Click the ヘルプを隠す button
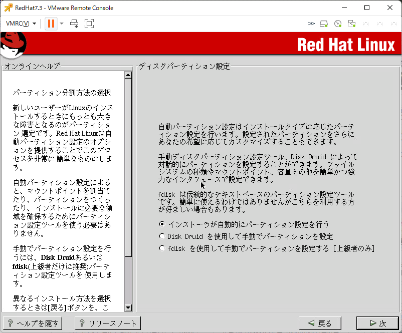 [33, 323]
